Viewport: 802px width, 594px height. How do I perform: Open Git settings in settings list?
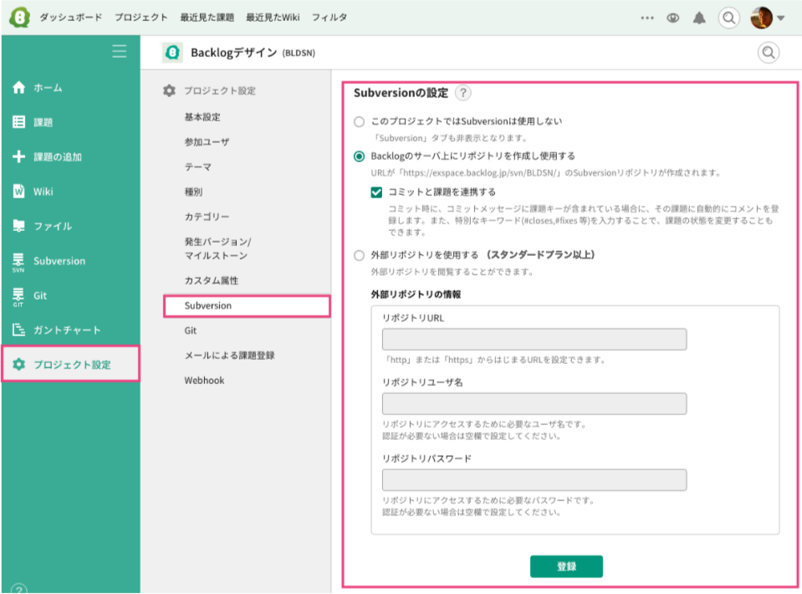click(x=191, y=330)
